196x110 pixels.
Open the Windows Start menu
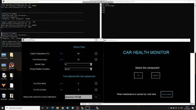[2, 108]
